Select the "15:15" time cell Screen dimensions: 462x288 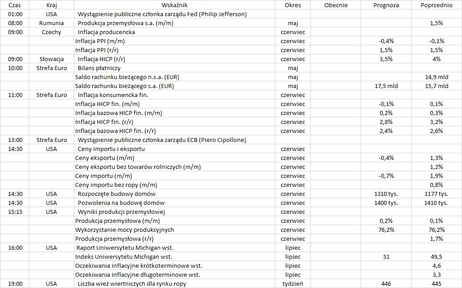click(x=15, y=212)
